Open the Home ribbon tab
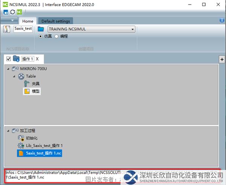The width and height of the screenshot is (226, 185). (x=28, y=21)
